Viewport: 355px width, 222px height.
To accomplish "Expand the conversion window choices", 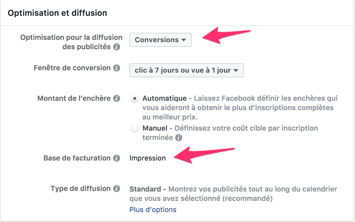I will pyautogui.click(x=186, y=70).
